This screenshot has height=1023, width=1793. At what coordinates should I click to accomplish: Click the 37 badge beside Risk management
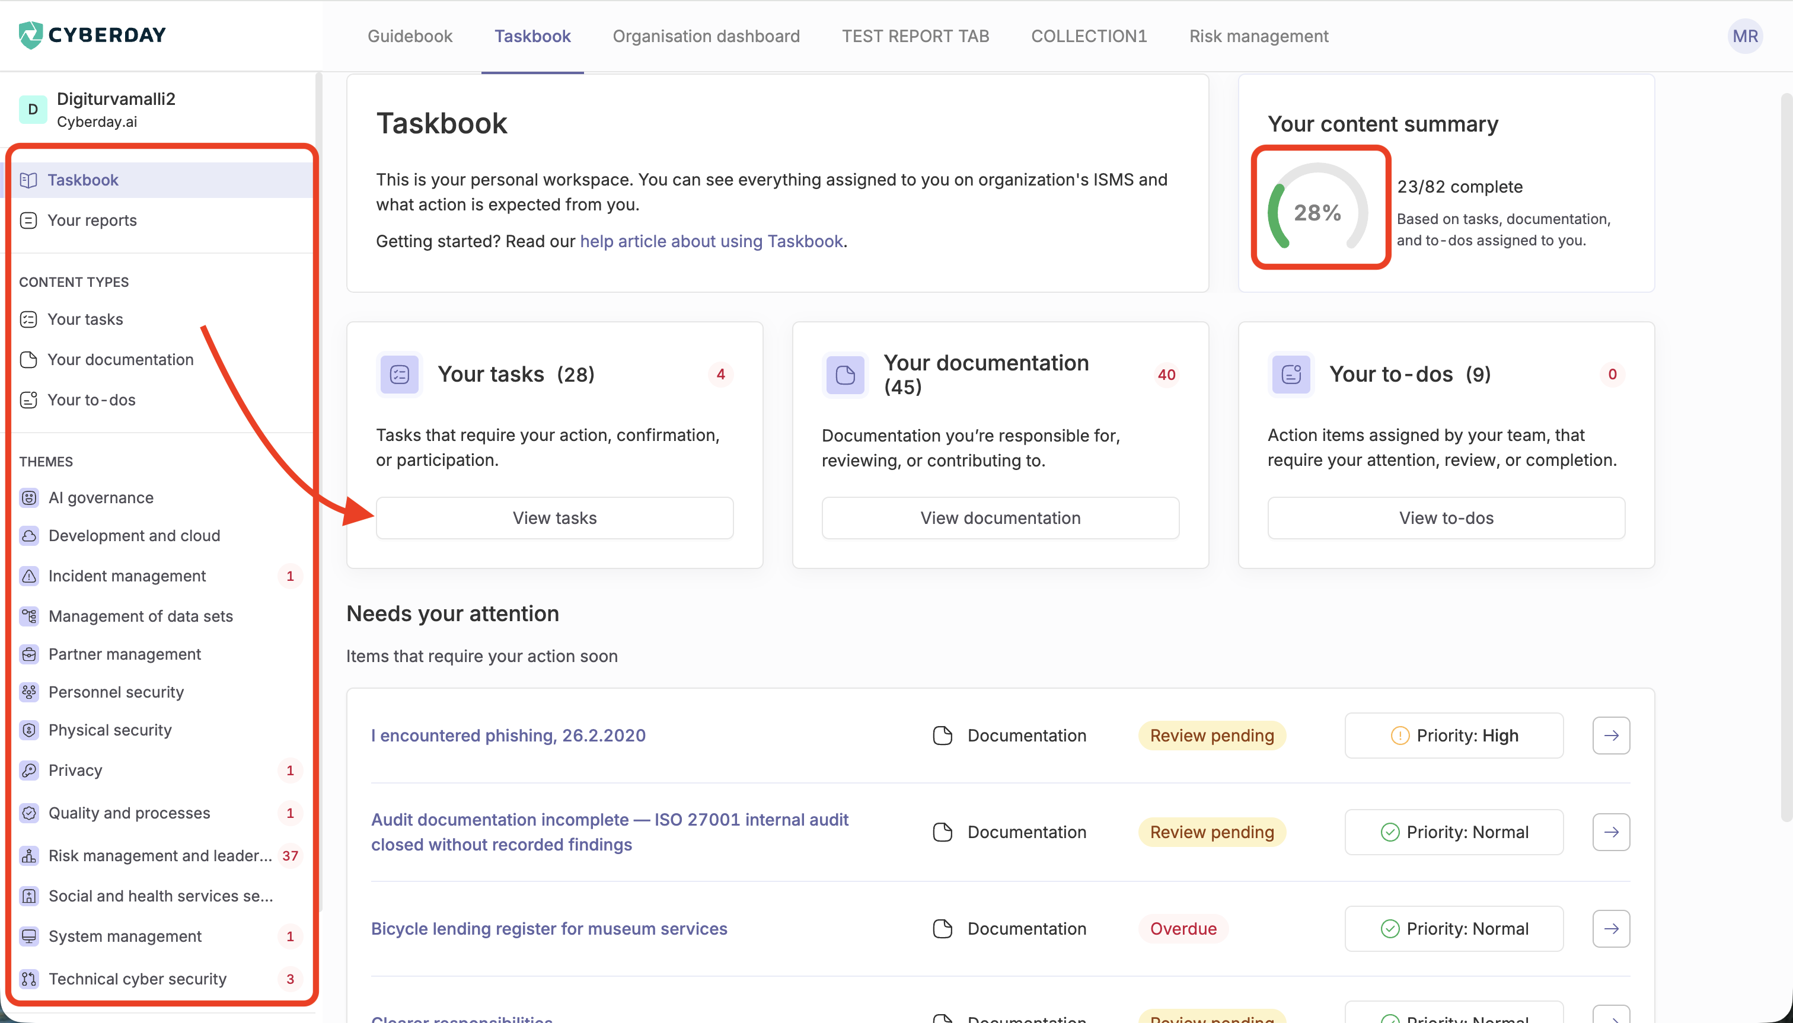289,856
